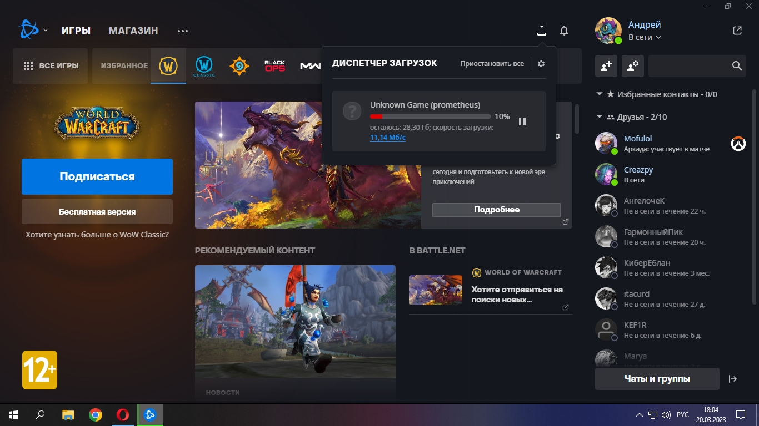Viewport: 759px width, 426px height.
Task: Select Hearthstone game icon
Action: (239, 66)
